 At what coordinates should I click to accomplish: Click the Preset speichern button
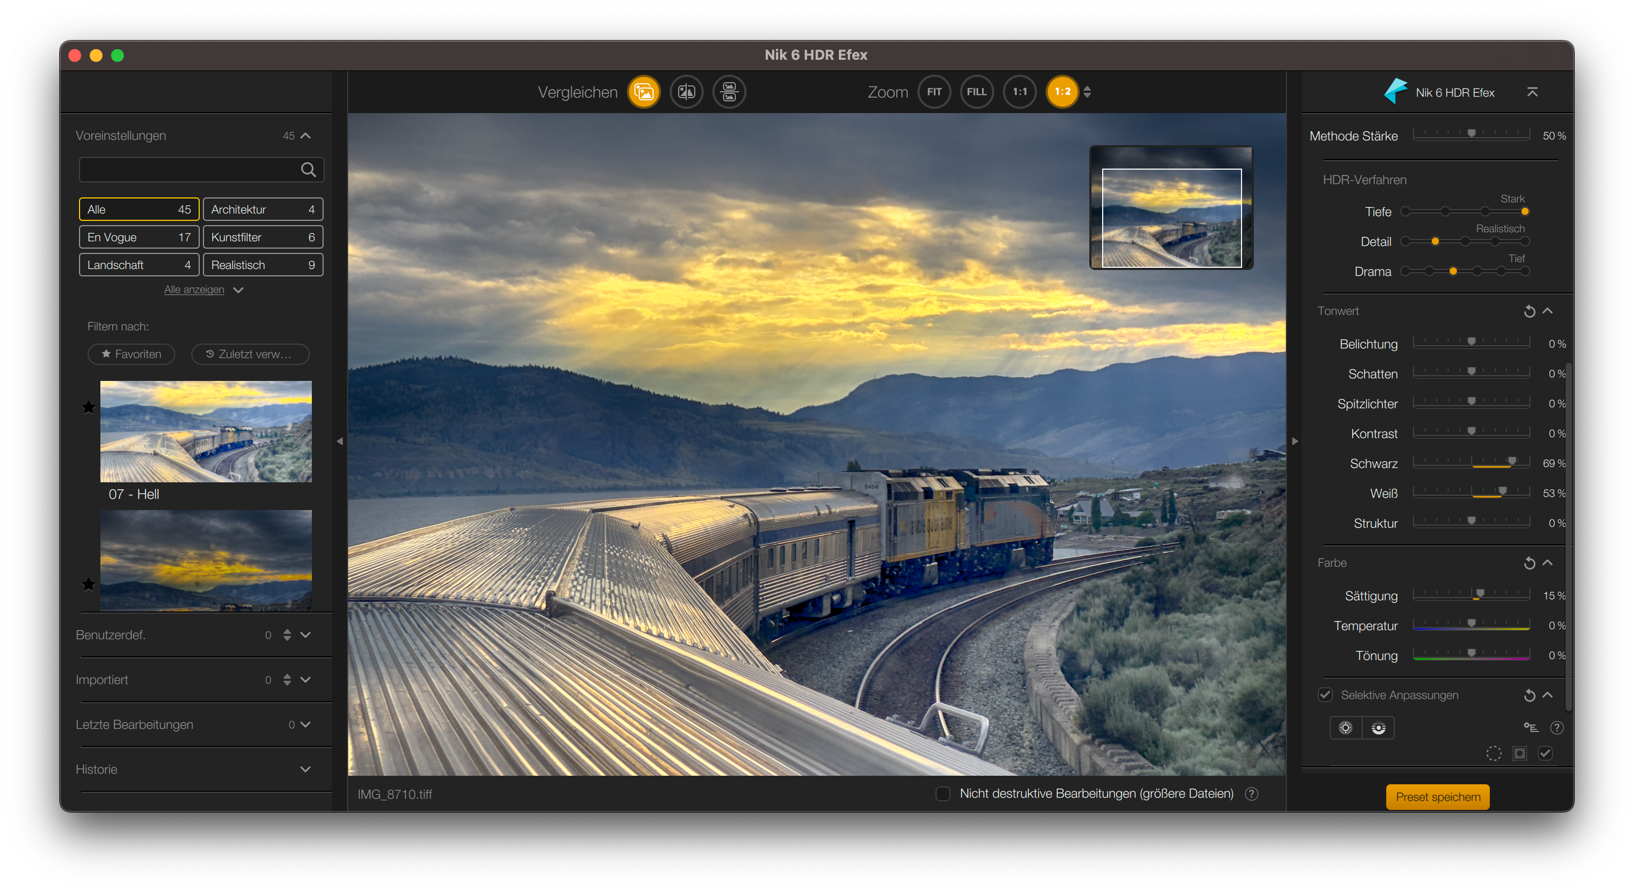click(1437, 797)
